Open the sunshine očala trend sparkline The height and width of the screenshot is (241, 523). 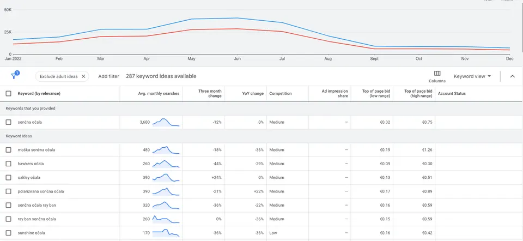click(166, 233)
